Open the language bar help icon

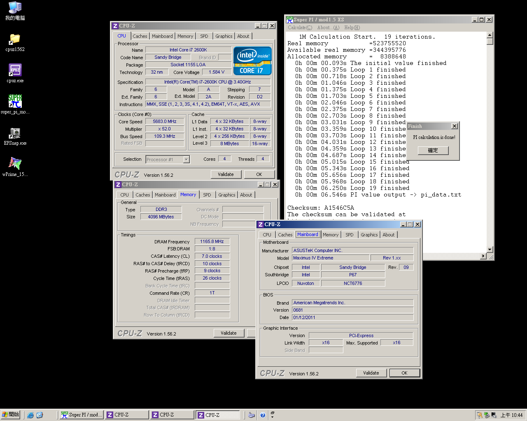(x=263, y=415)
